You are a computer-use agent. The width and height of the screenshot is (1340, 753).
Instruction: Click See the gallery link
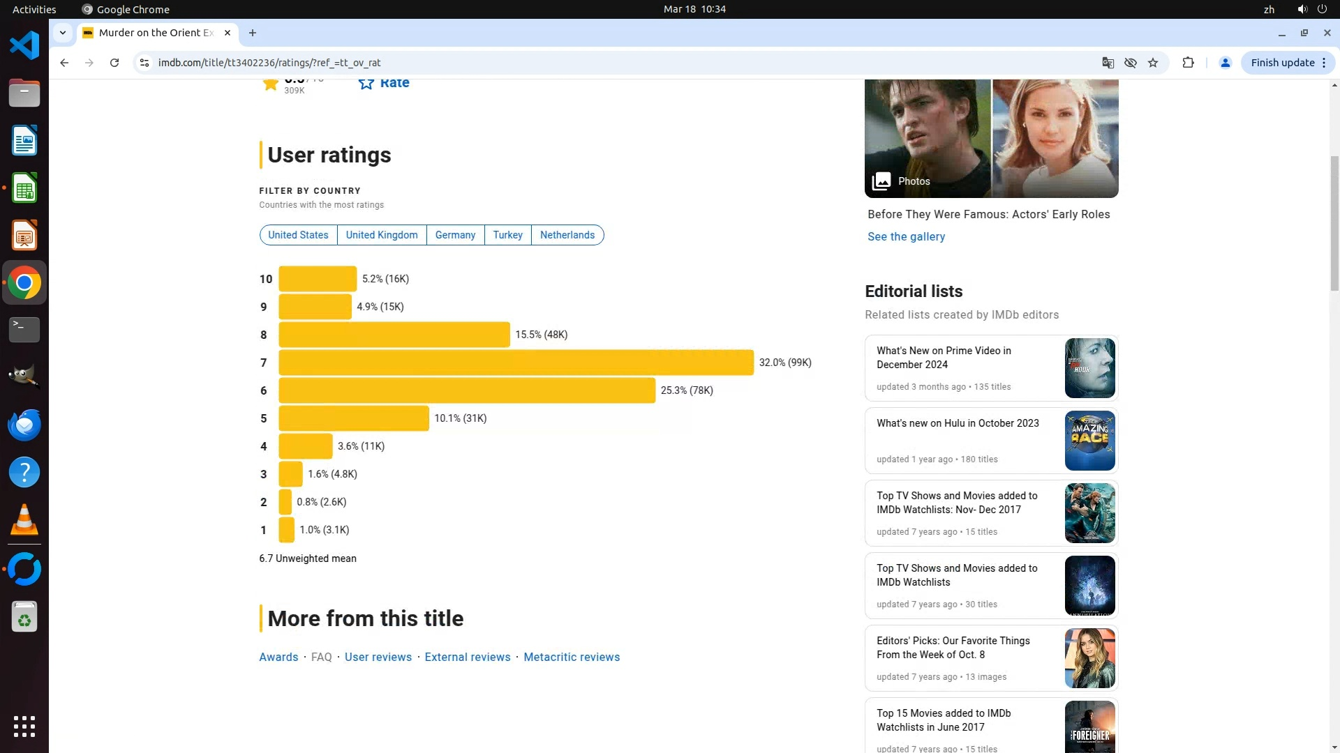click(x=906, y=236)
